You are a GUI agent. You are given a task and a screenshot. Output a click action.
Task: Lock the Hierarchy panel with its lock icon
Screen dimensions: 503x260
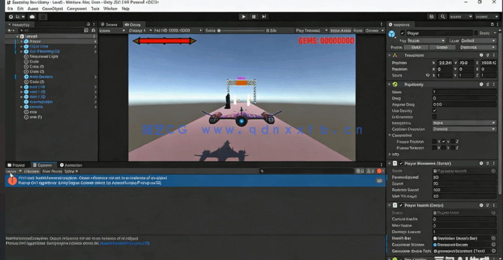click(88, 24)
